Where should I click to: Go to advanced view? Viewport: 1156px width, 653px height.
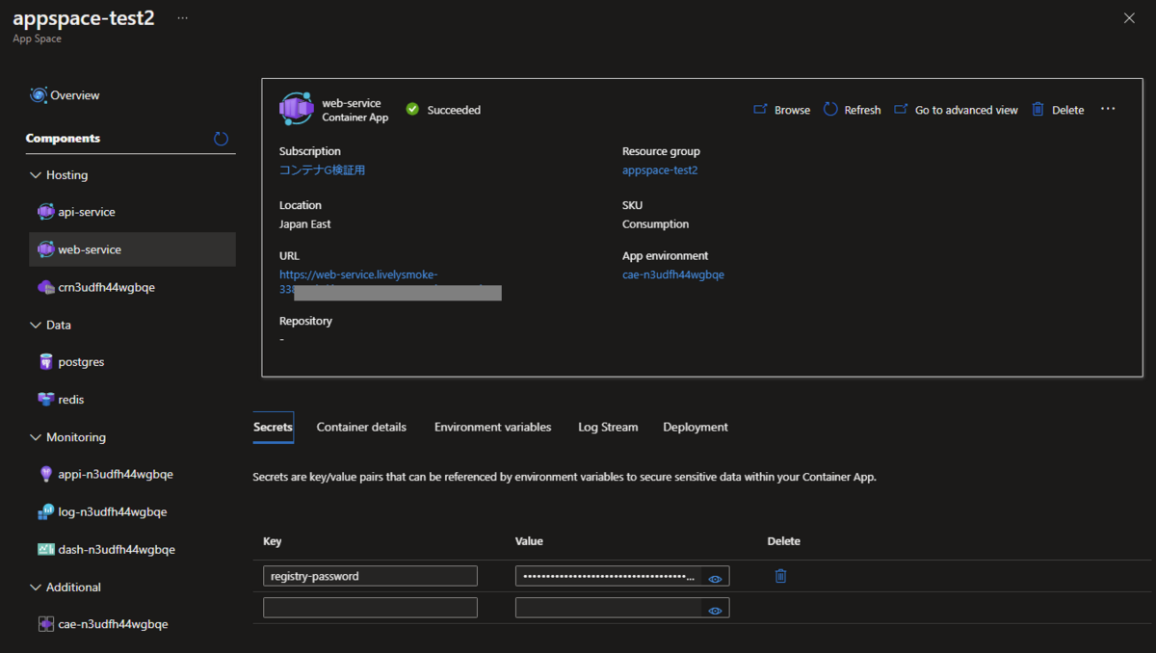coord(956,110)
